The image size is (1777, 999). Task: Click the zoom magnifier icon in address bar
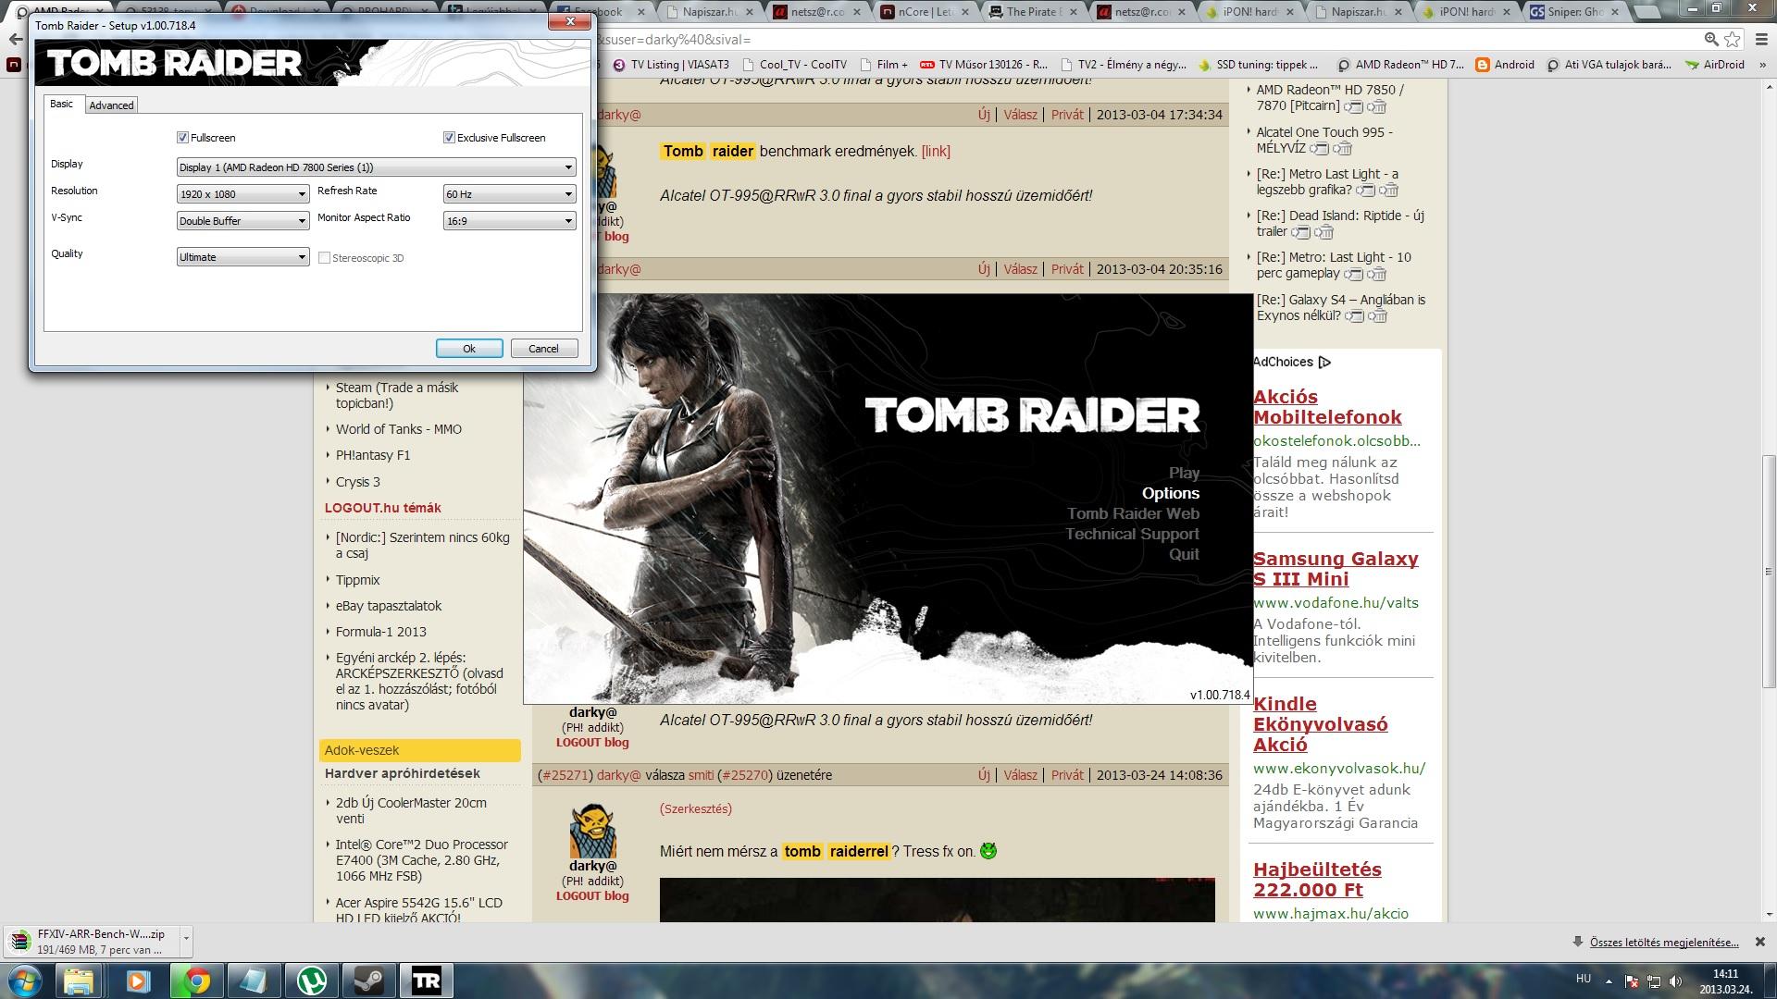[x=1711, y=39]
